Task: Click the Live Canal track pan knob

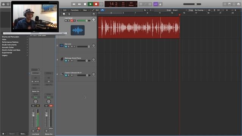Action: 93,19
